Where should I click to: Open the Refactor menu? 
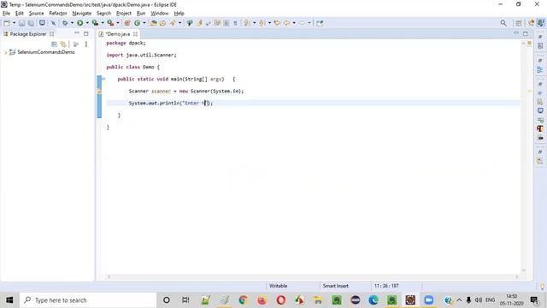(58, 14)
